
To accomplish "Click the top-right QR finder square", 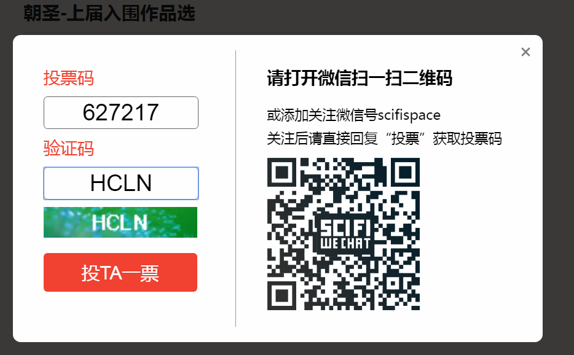I will [405, 172].
